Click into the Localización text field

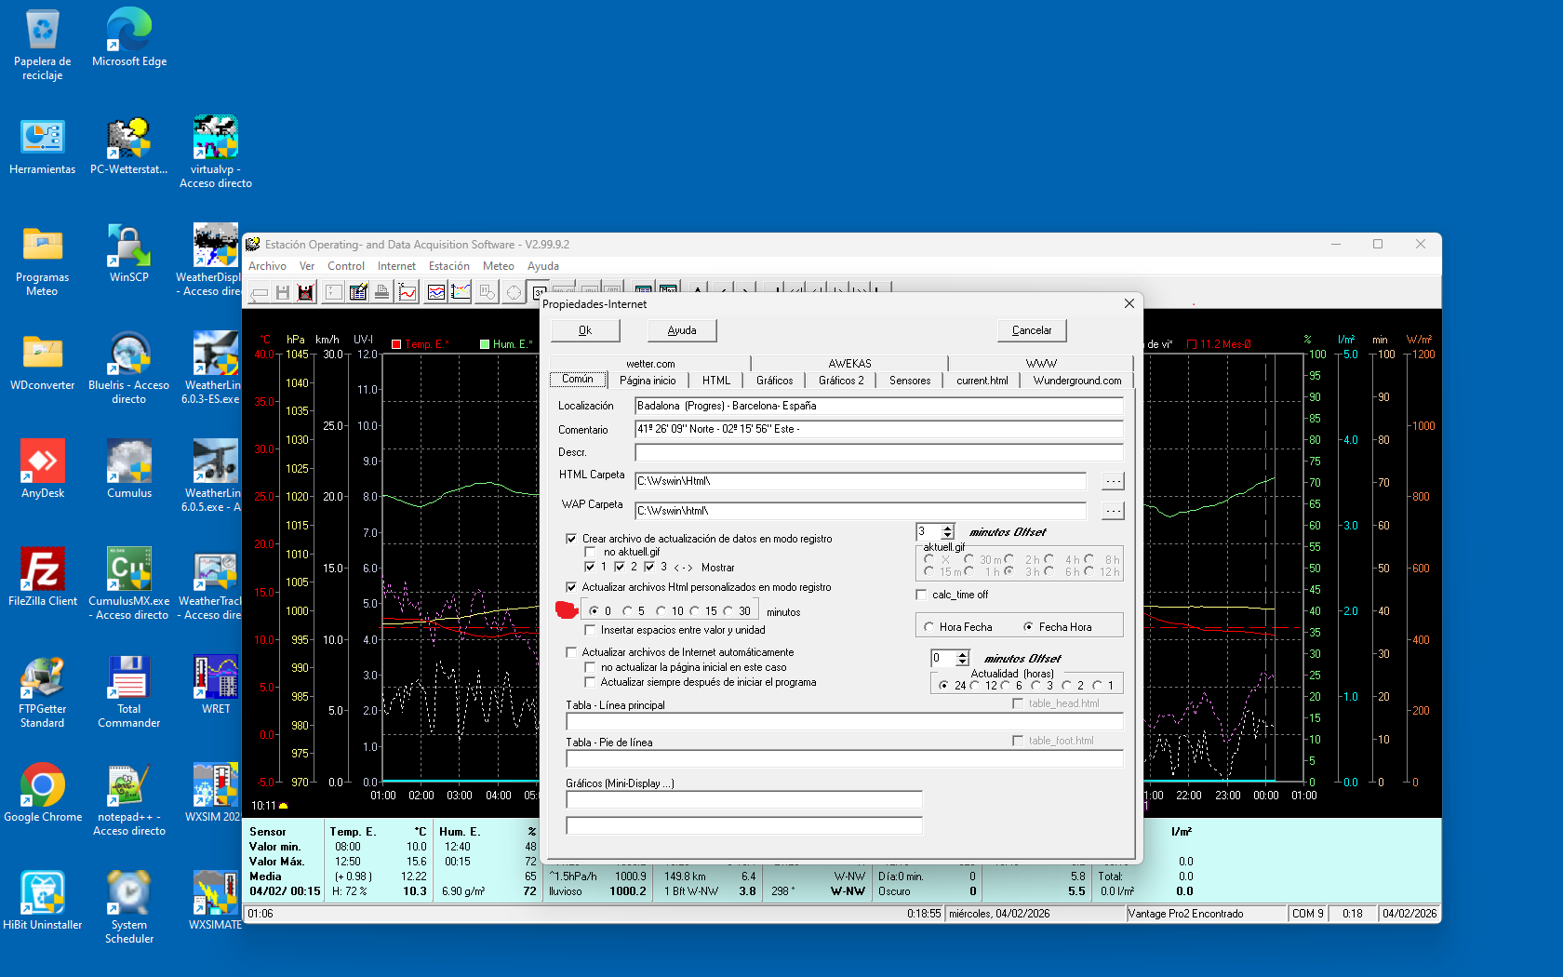click(x=878, y=406)
